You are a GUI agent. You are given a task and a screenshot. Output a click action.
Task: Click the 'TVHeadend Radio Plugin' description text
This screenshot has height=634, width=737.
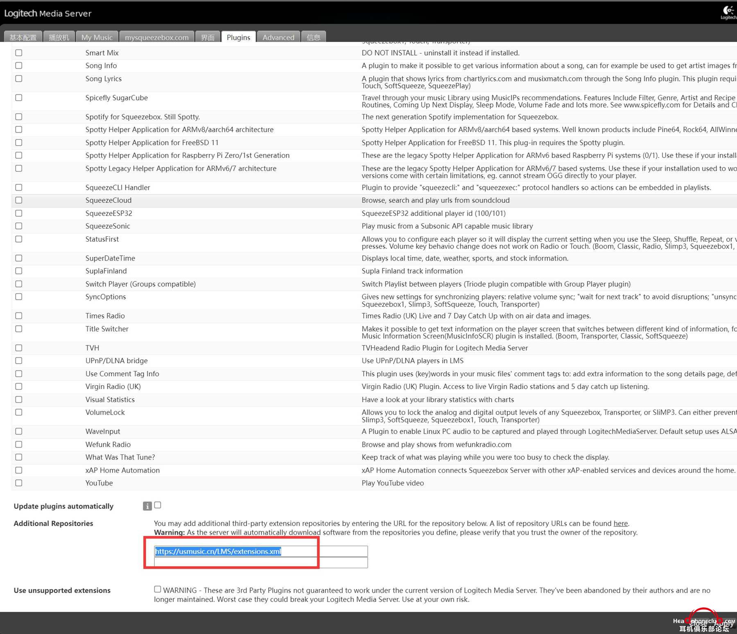445,348
